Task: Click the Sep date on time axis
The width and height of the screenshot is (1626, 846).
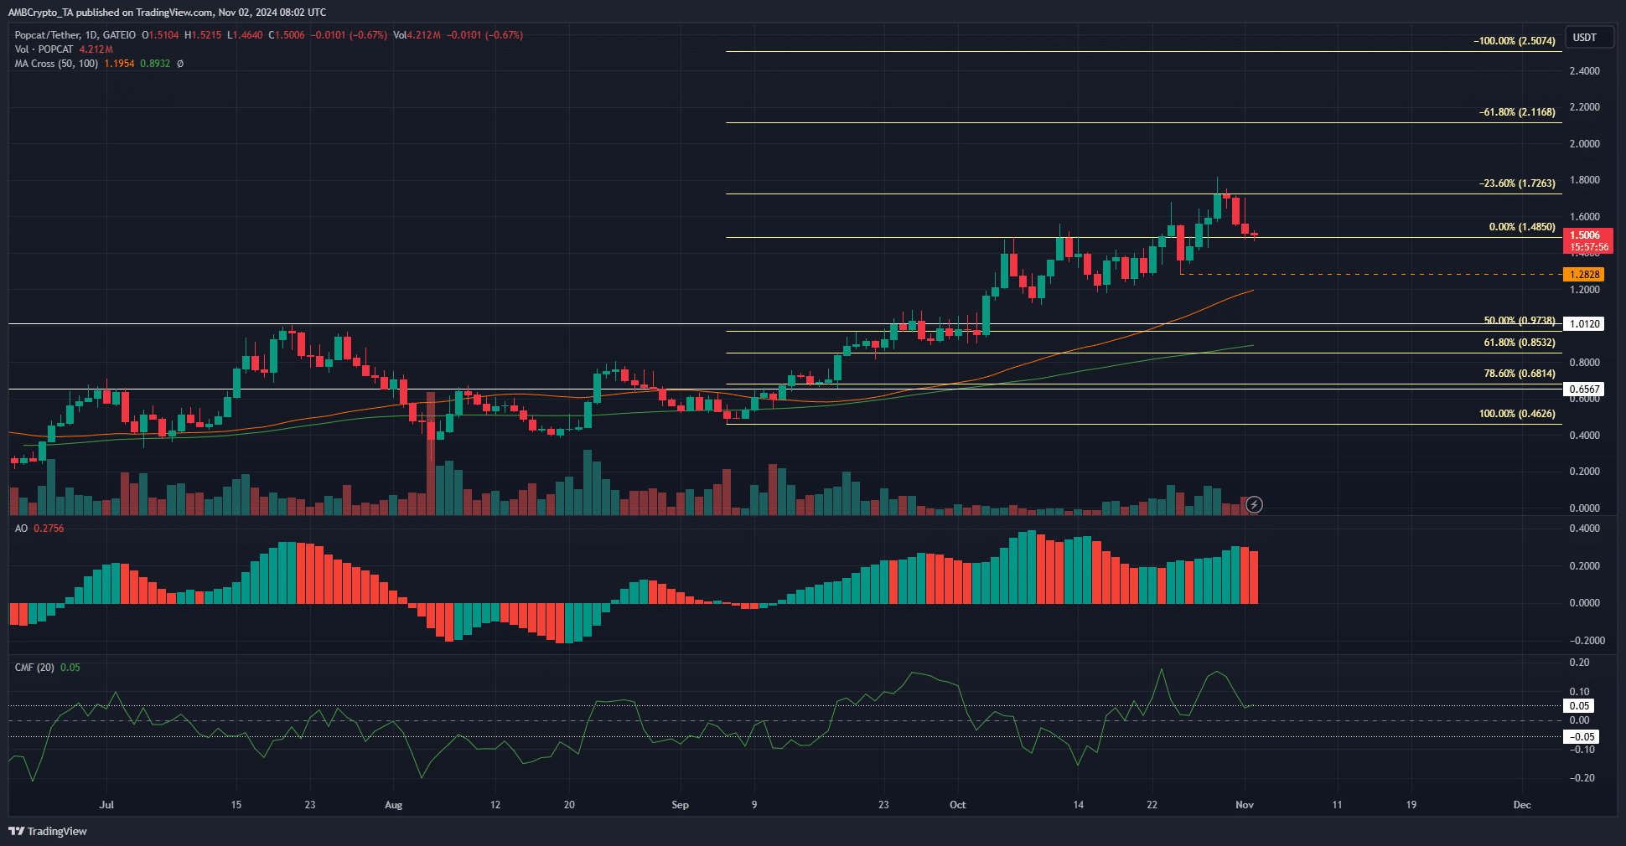Action: [x=680, y=805]
